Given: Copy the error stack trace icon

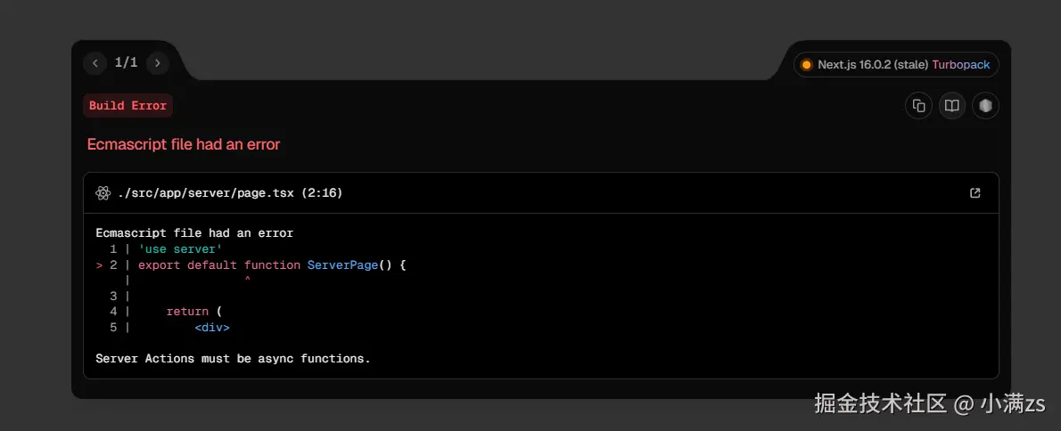Looking at the screenshot, I should point(918,106).
